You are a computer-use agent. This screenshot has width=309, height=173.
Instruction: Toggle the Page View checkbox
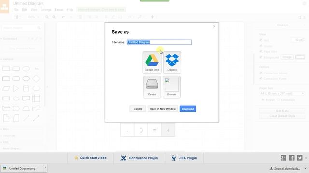(261, 51)
